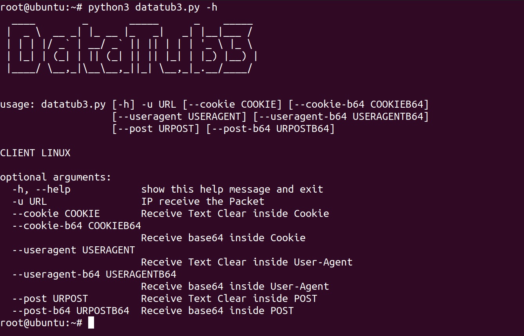Click 'IP receive the Packet' description
The image size is (524, 336).
pyautogui.click(x=203, y=202)
